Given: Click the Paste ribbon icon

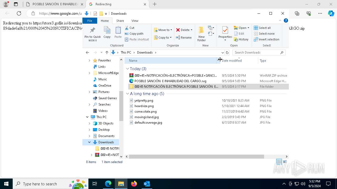Looking at the screenshot, I should (118, 32).
